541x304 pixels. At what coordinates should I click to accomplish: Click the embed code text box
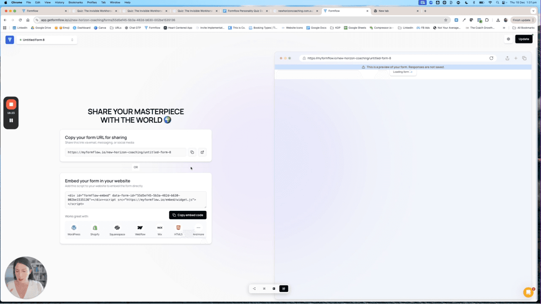(136, 199)
